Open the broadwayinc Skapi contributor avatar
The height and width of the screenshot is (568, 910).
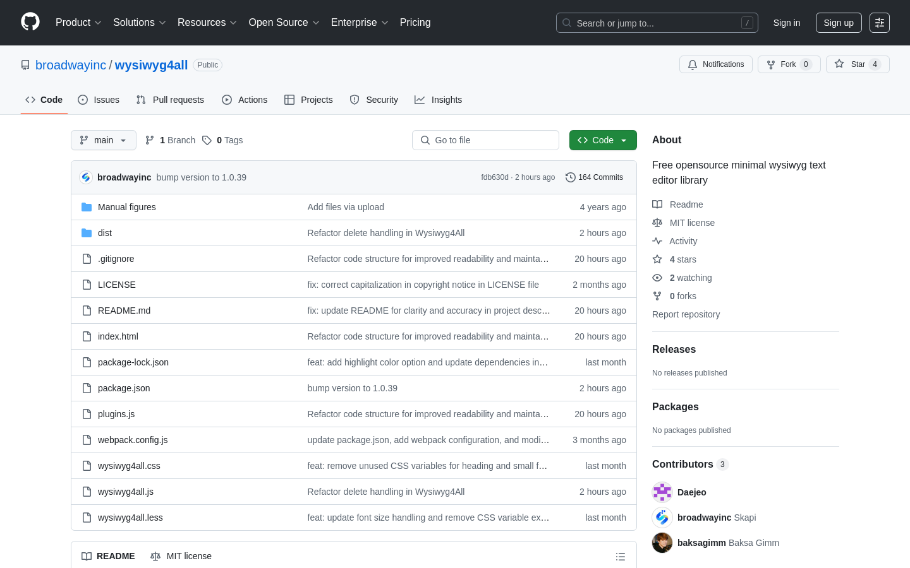pos(662,518)
